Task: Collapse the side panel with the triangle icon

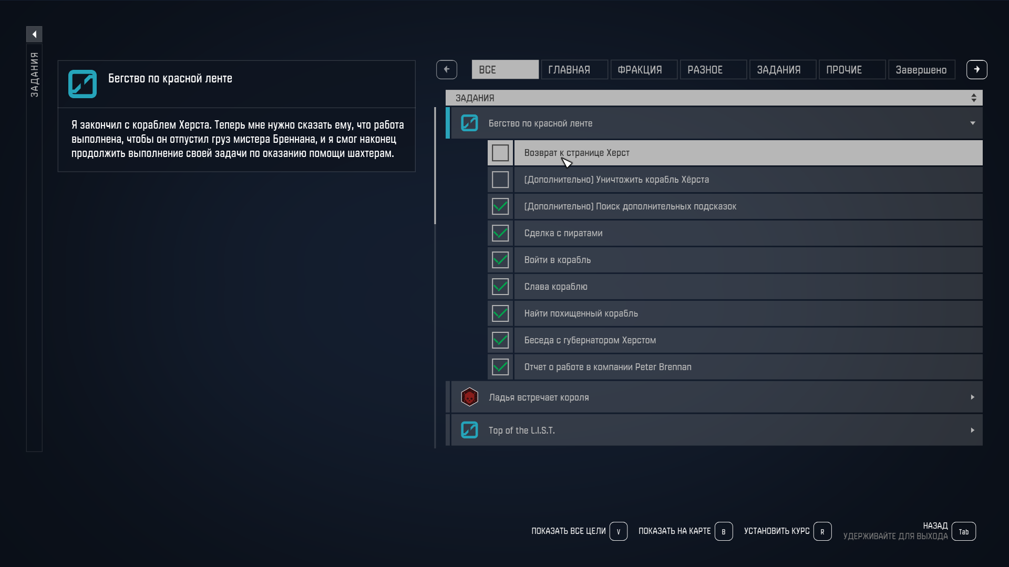Action: pyautogui.click(x=34, y=34)
